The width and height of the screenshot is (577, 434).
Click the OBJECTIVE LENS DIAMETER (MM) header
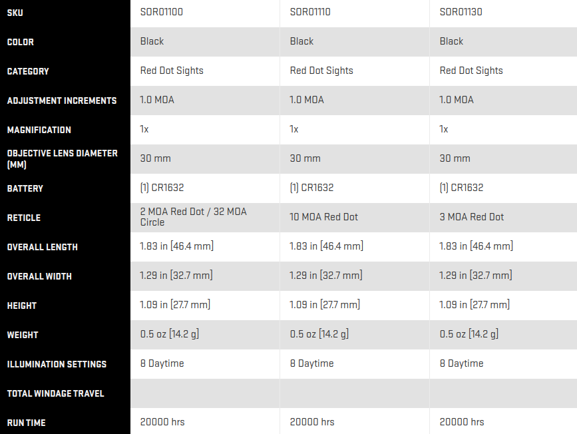pos(62,158)
